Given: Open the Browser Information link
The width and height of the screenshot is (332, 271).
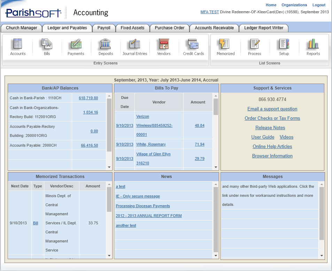Looking at the screenshot, I should click(272, 156).
